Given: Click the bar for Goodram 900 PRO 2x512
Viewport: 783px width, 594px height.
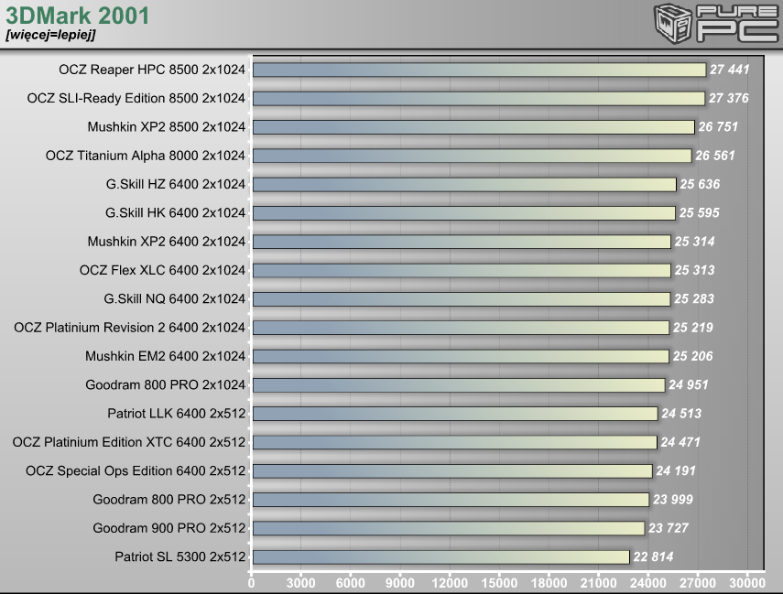Looking at the screenshot, I should click(x=449, y=529).
